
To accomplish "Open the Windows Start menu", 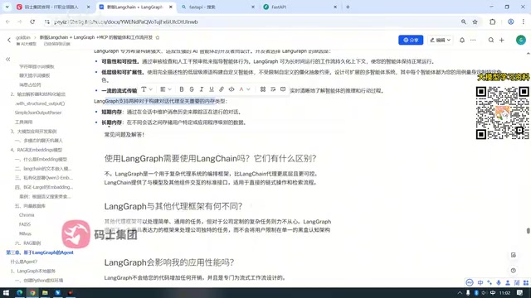I will click(x=6, y=292).
